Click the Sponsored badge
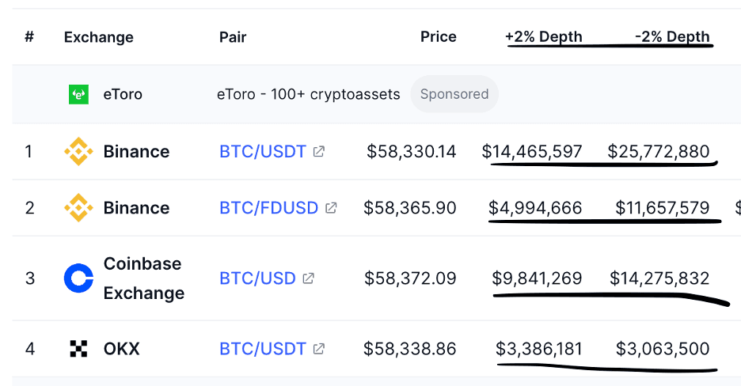This screenshot has height=386, width=741. click(454, 94)
